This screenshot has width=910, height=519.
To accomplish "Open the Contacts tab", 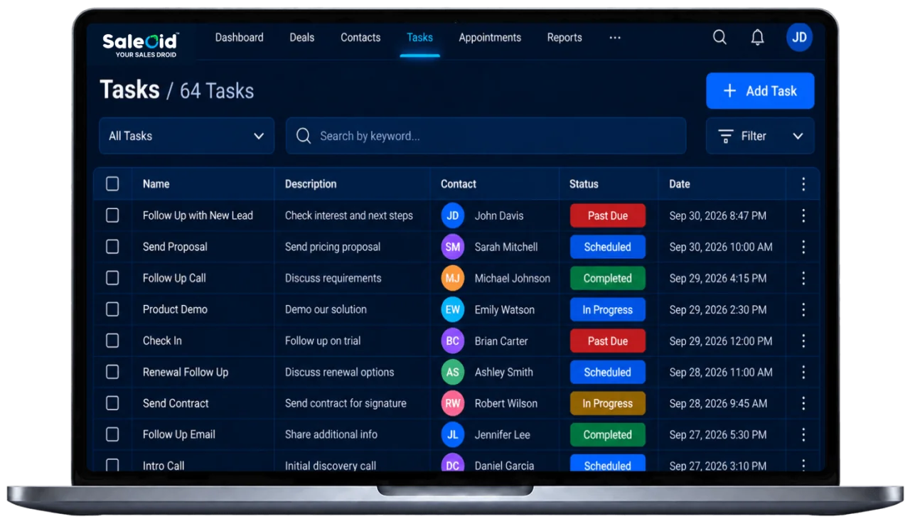I will 360,38.
